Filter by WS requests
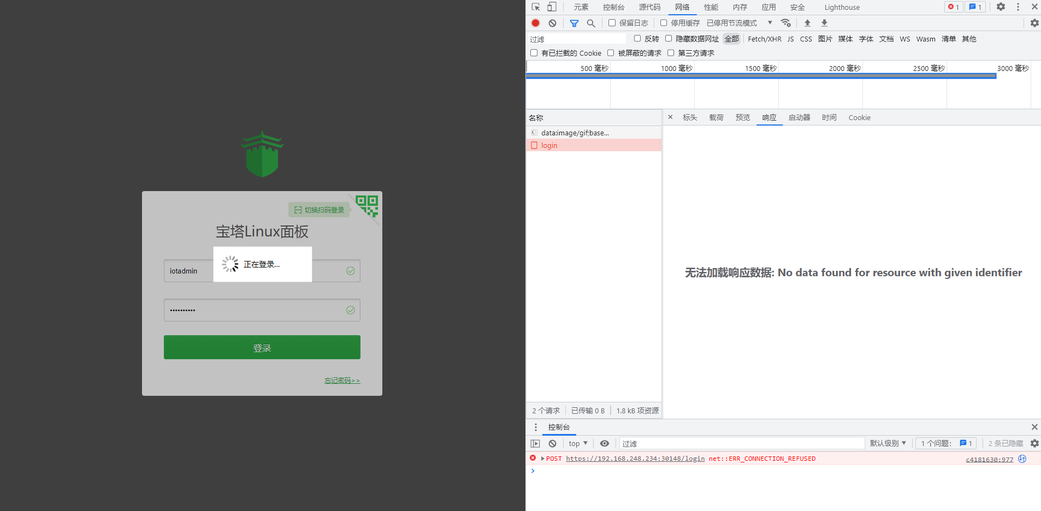This screenshot has width=1041, height=511. pos(905,39)
